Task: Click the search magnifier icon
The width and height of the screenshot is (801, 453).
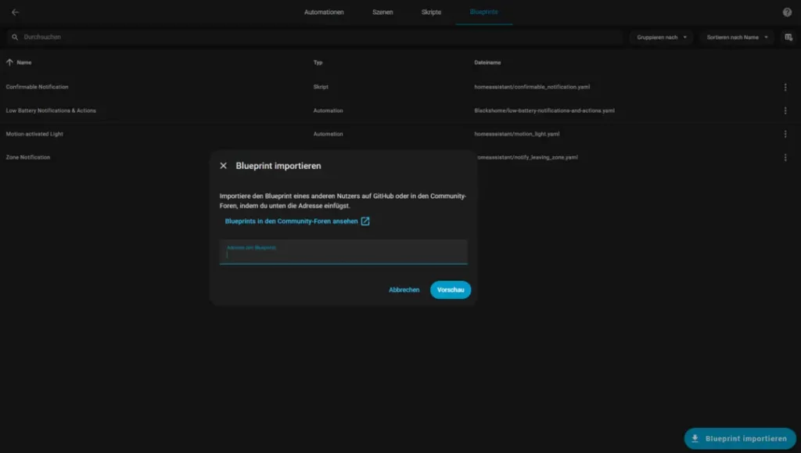Action: click(x=13, y=37)
